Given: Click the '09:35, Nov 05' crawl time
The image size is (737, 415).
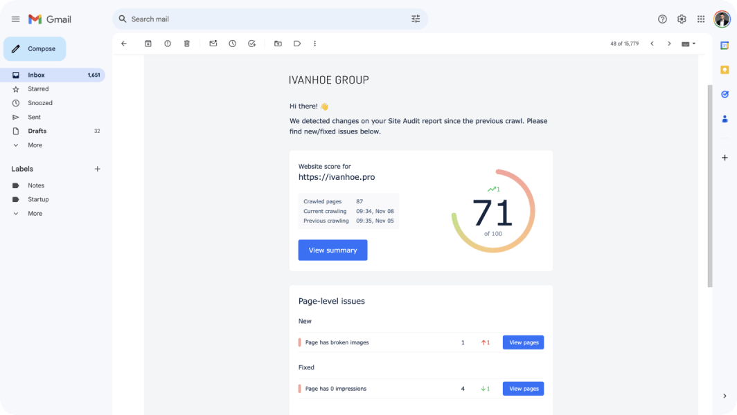Looking at the screenshot, I should click(x=375, y=221).
